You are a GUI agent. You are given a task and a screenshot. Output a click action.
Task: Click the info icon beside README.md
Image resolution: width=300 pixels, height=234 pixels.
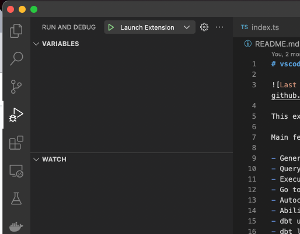pos(248,44)
